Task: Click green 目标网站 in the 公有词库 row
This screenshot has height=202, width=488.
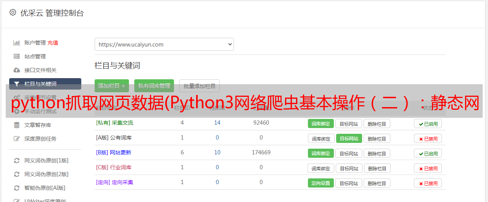Action: [x=349, y=138]
